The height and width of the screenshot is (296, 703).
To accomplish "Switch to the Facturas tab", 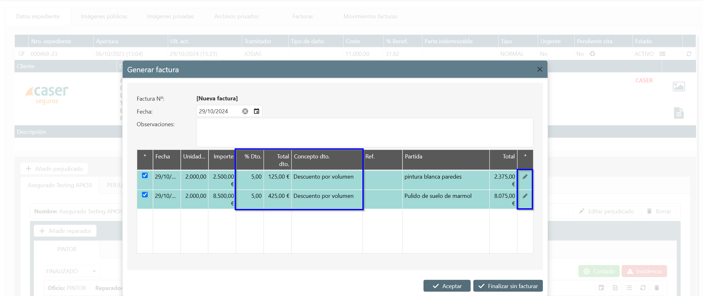I will (x=302, y=16).
